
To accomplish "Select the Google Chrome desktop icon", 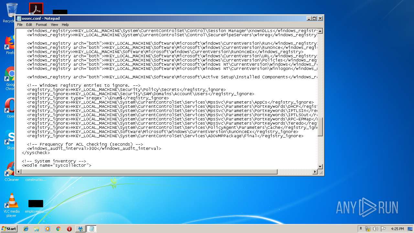I will [10, 79].
